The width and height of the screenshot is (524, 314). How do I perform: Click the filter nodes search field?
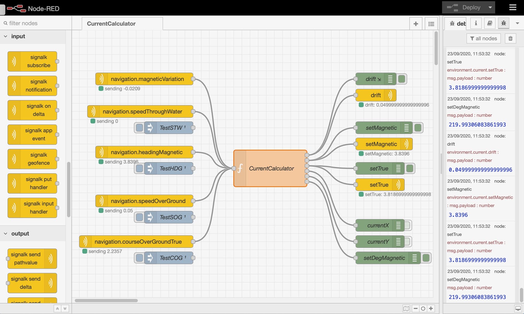point(36,23)
